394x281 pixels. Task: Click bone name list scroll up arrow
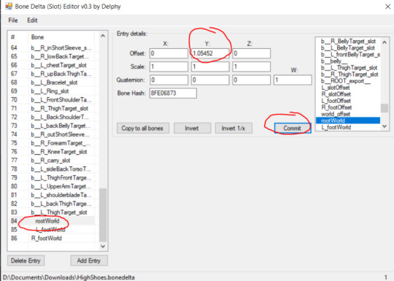point(385,42)
